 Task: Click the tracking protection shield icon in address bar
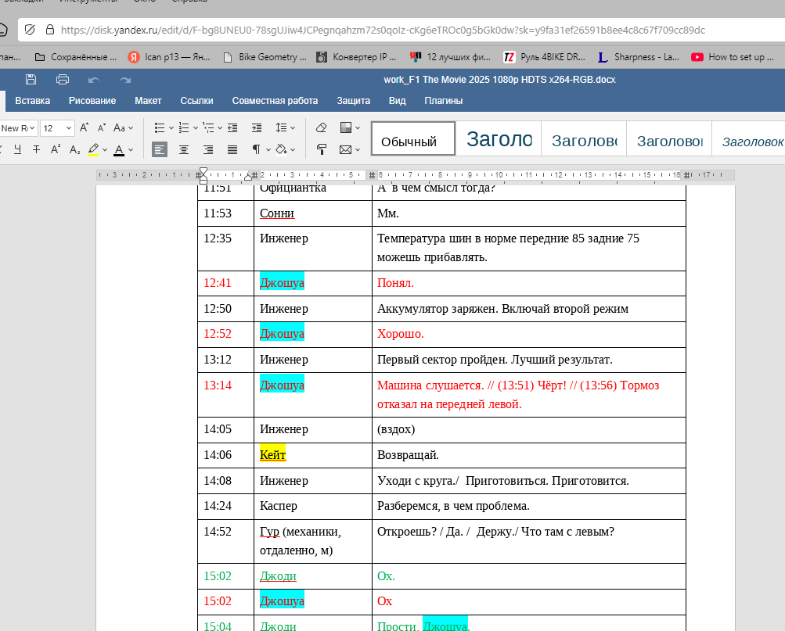[x=30, y=30]
